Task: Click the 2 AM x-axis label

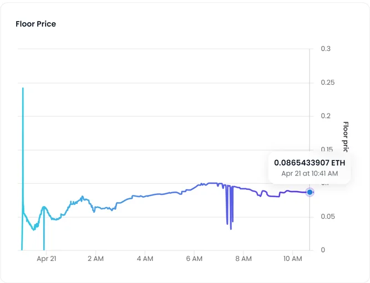Action: [95, 259]
